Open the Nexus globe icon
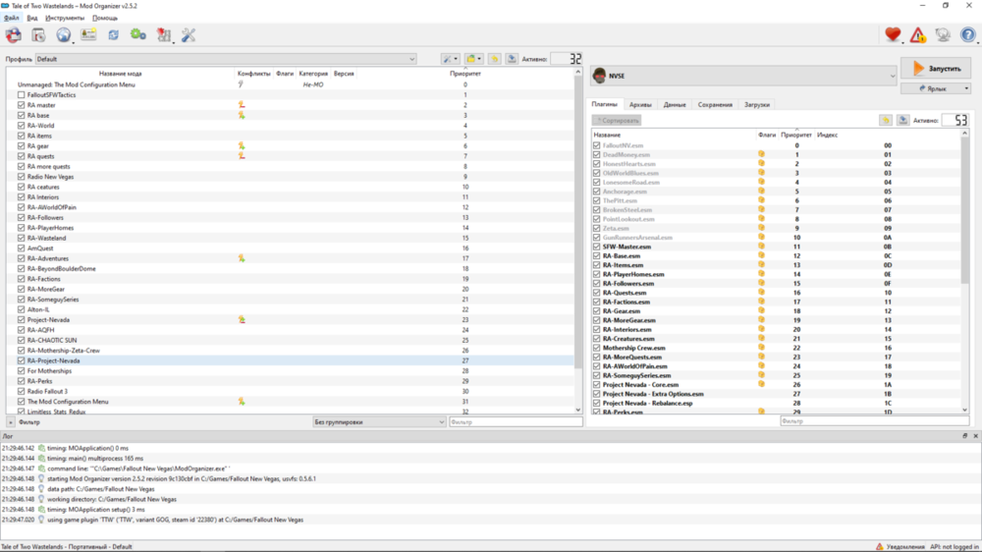 click(64, 35)
